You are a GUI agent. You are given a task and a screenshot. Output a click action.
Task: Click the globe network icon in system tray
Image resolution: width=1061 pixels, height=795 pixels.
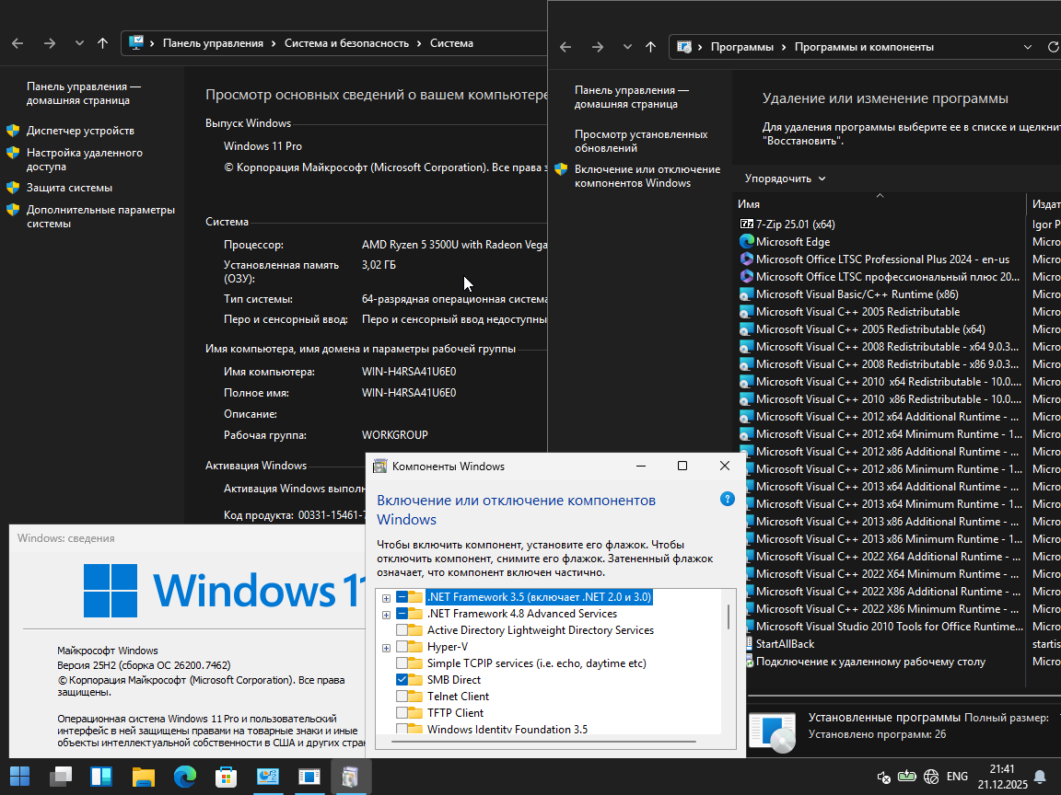click(x=931, y=777)
